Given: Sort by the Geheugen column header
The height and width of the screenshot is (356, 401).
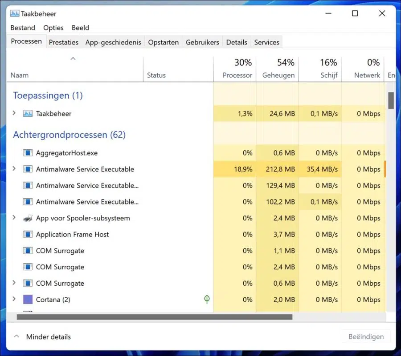Looking at the screenshot, I should pyautogui.click(x=278, y=69).
